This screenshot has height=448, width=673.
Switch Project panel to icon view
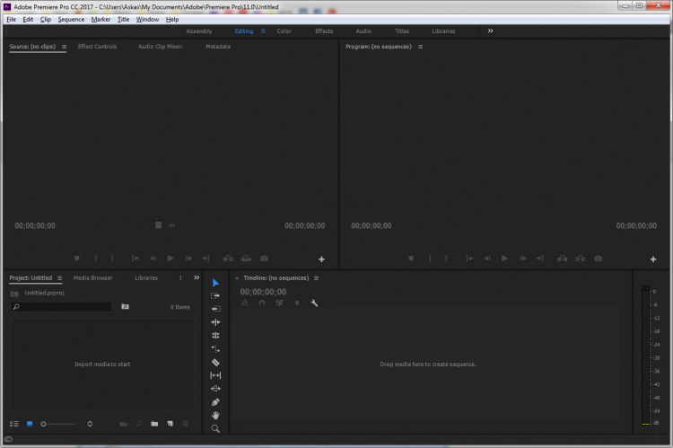click(29, 423)
